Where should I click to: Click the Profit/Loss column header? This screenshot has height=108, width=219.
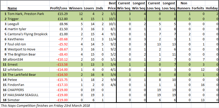[x=59, y=8]
